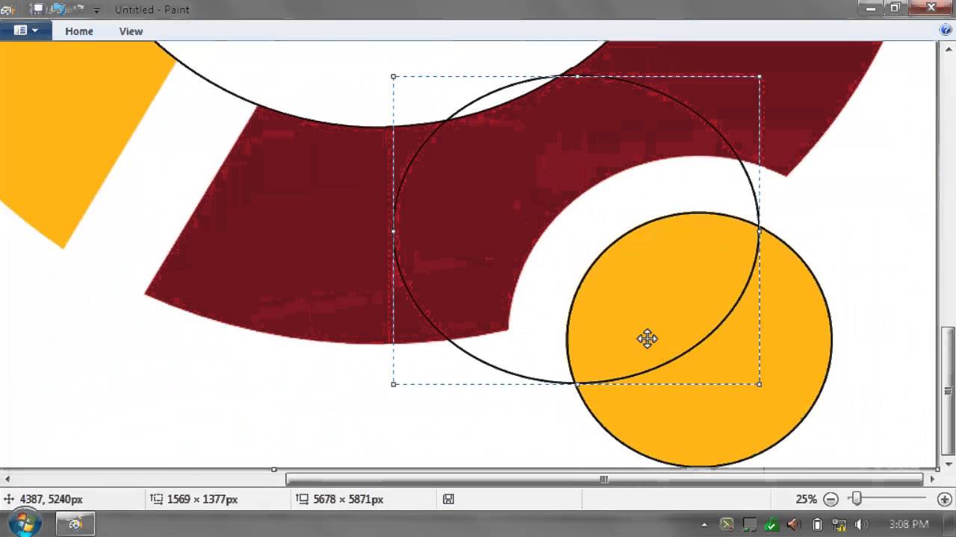Open Paint Help question mark icon
Image resolution: width=956 pixels, height=537 pixels.
click(945, 31)
